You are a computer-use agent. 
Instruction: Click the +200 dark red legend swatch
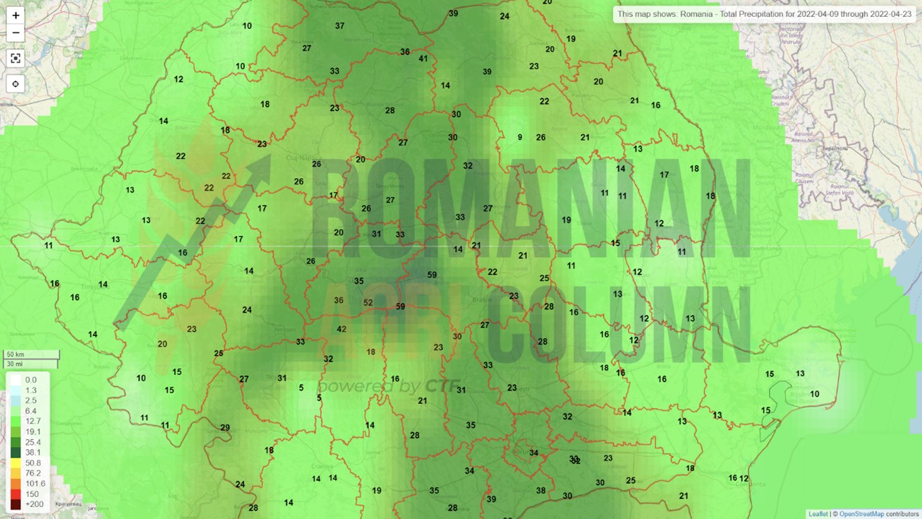[16, 505]
